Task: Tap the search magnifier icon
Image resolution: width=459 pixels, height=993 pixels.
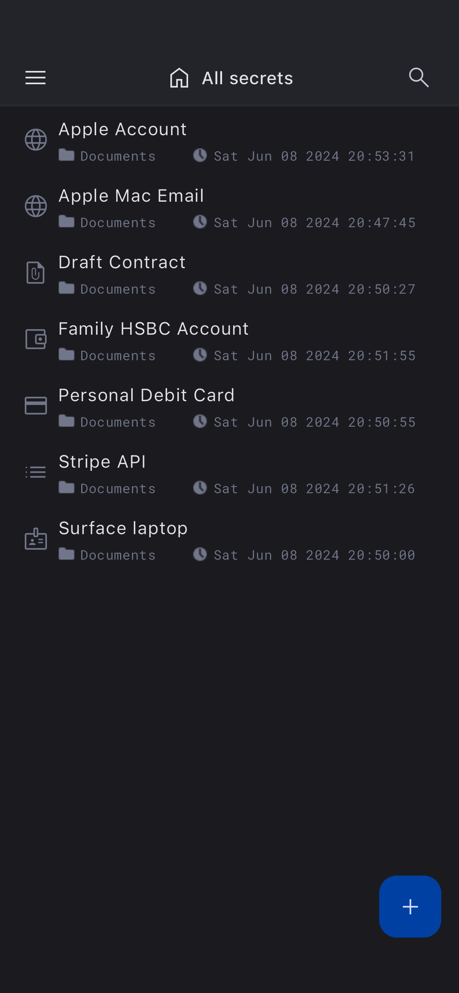Action: (x=418, y=78)
